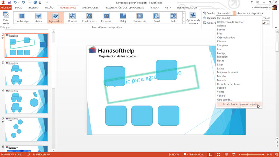The image size is (279, 157).
Task: Open the ARCHIVO backstage button
Action: [6, 8]
